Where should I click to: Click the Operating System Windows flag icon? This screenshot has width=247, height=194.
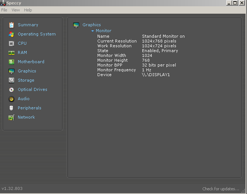point(11,34)
